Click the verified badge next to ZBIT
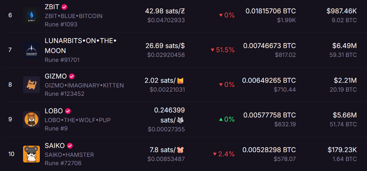This screenshot has width=367, height=171. click(64, 7)
